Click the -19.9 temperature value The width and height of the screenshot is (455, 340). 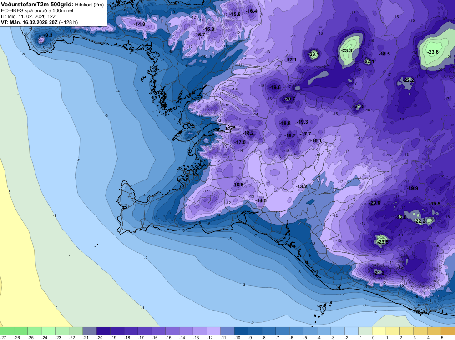click(412, 188)
